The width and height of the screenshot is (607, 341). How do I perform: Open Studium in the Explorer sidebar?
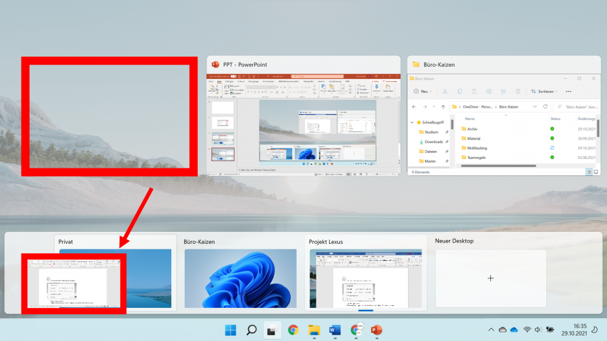431,132
